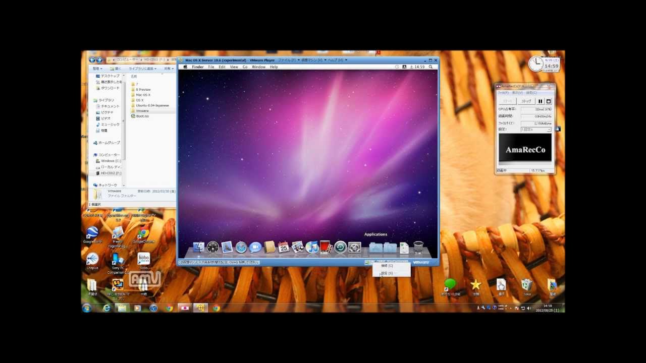This screenshot has height=363, width=646.
Task: Open the kobo desktop shortcut
Action: tap(144, 261)
